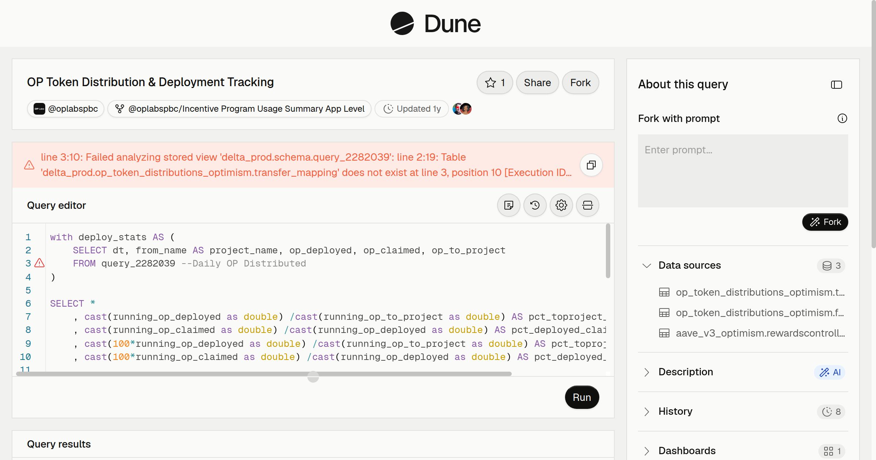The image size is (876, 460).
Task: Open query version history icon
Action: coord(535,205)
